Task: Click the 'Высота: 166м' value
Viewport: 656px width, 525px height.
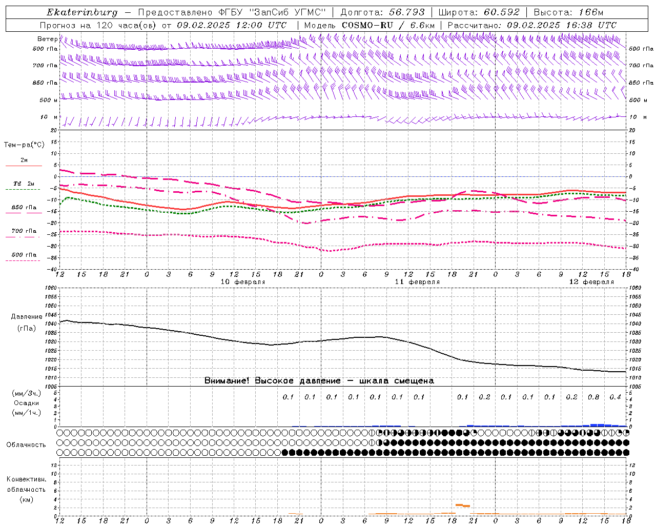Action: click(568, 12)
